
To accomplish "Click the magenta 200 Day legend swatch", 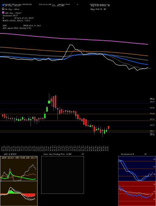I will coord(3,13).
